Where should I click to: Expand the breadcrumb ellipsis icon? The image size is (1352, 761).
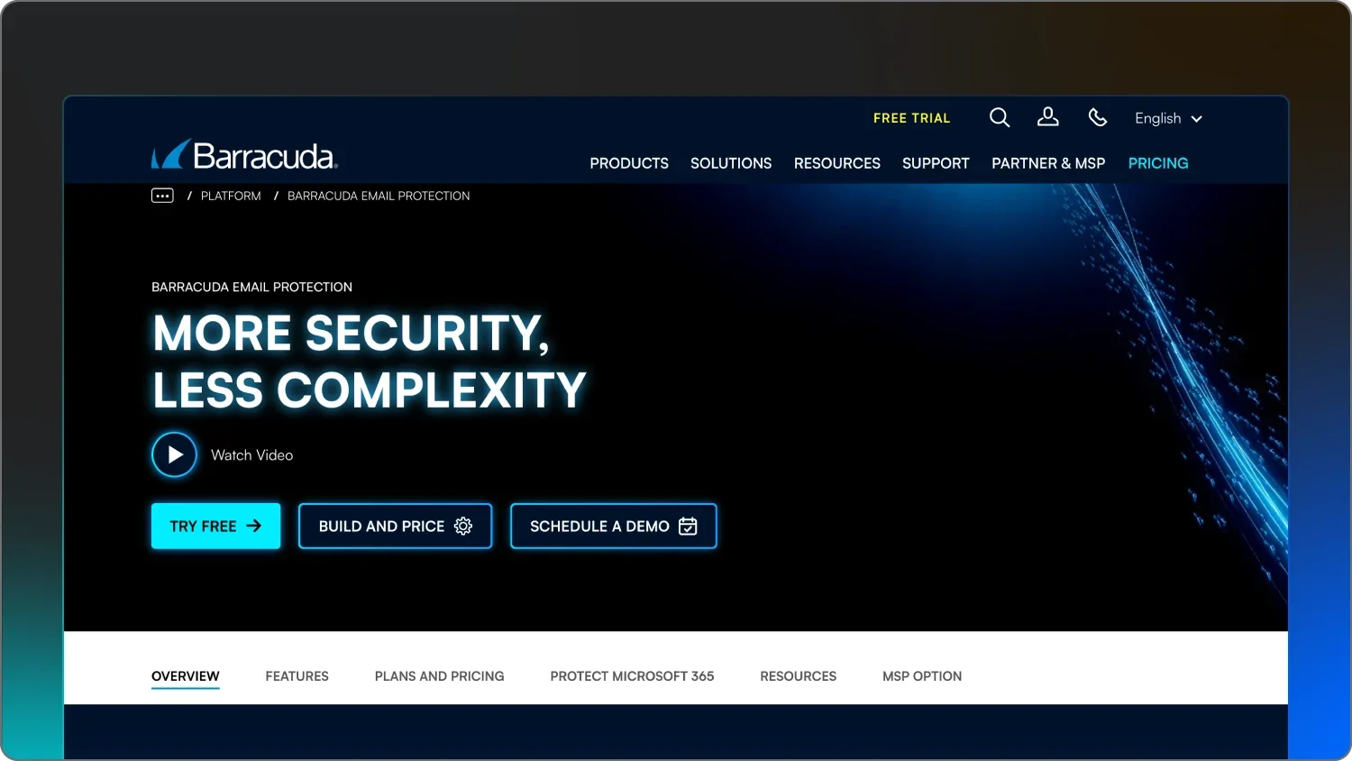[162, 196]
